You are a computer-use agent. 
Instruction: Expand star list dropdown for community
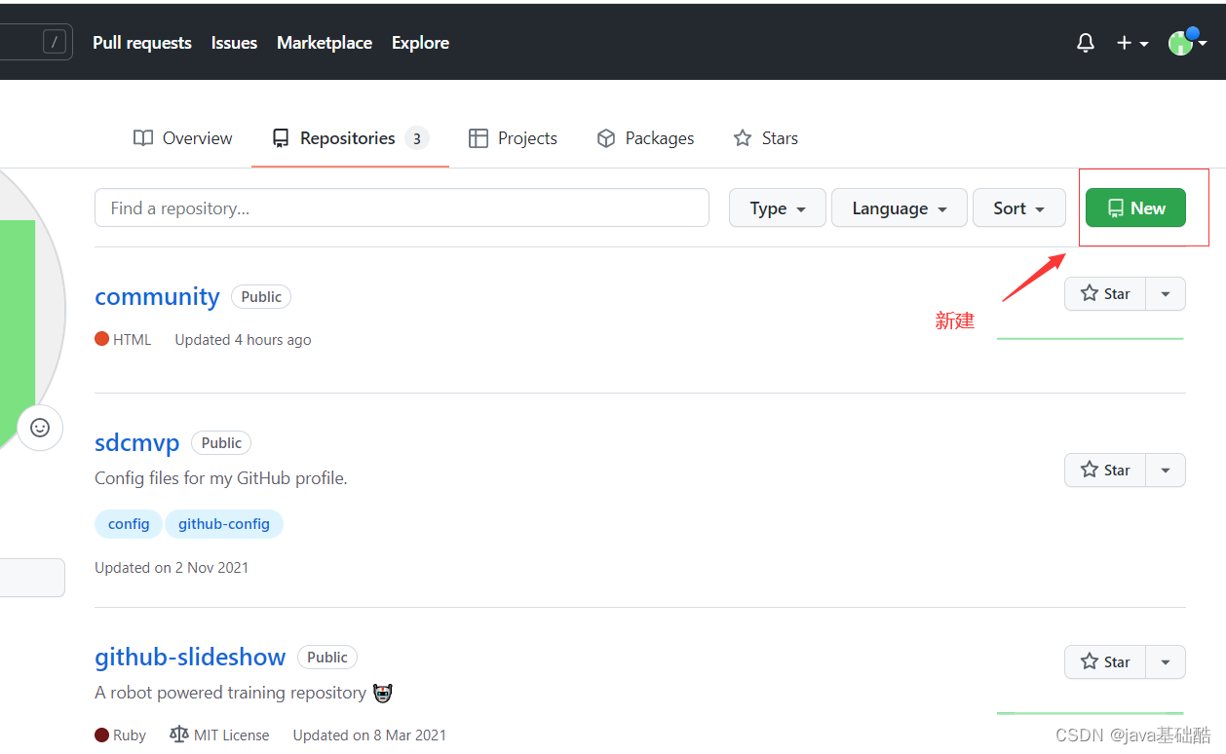[1166, 293]
